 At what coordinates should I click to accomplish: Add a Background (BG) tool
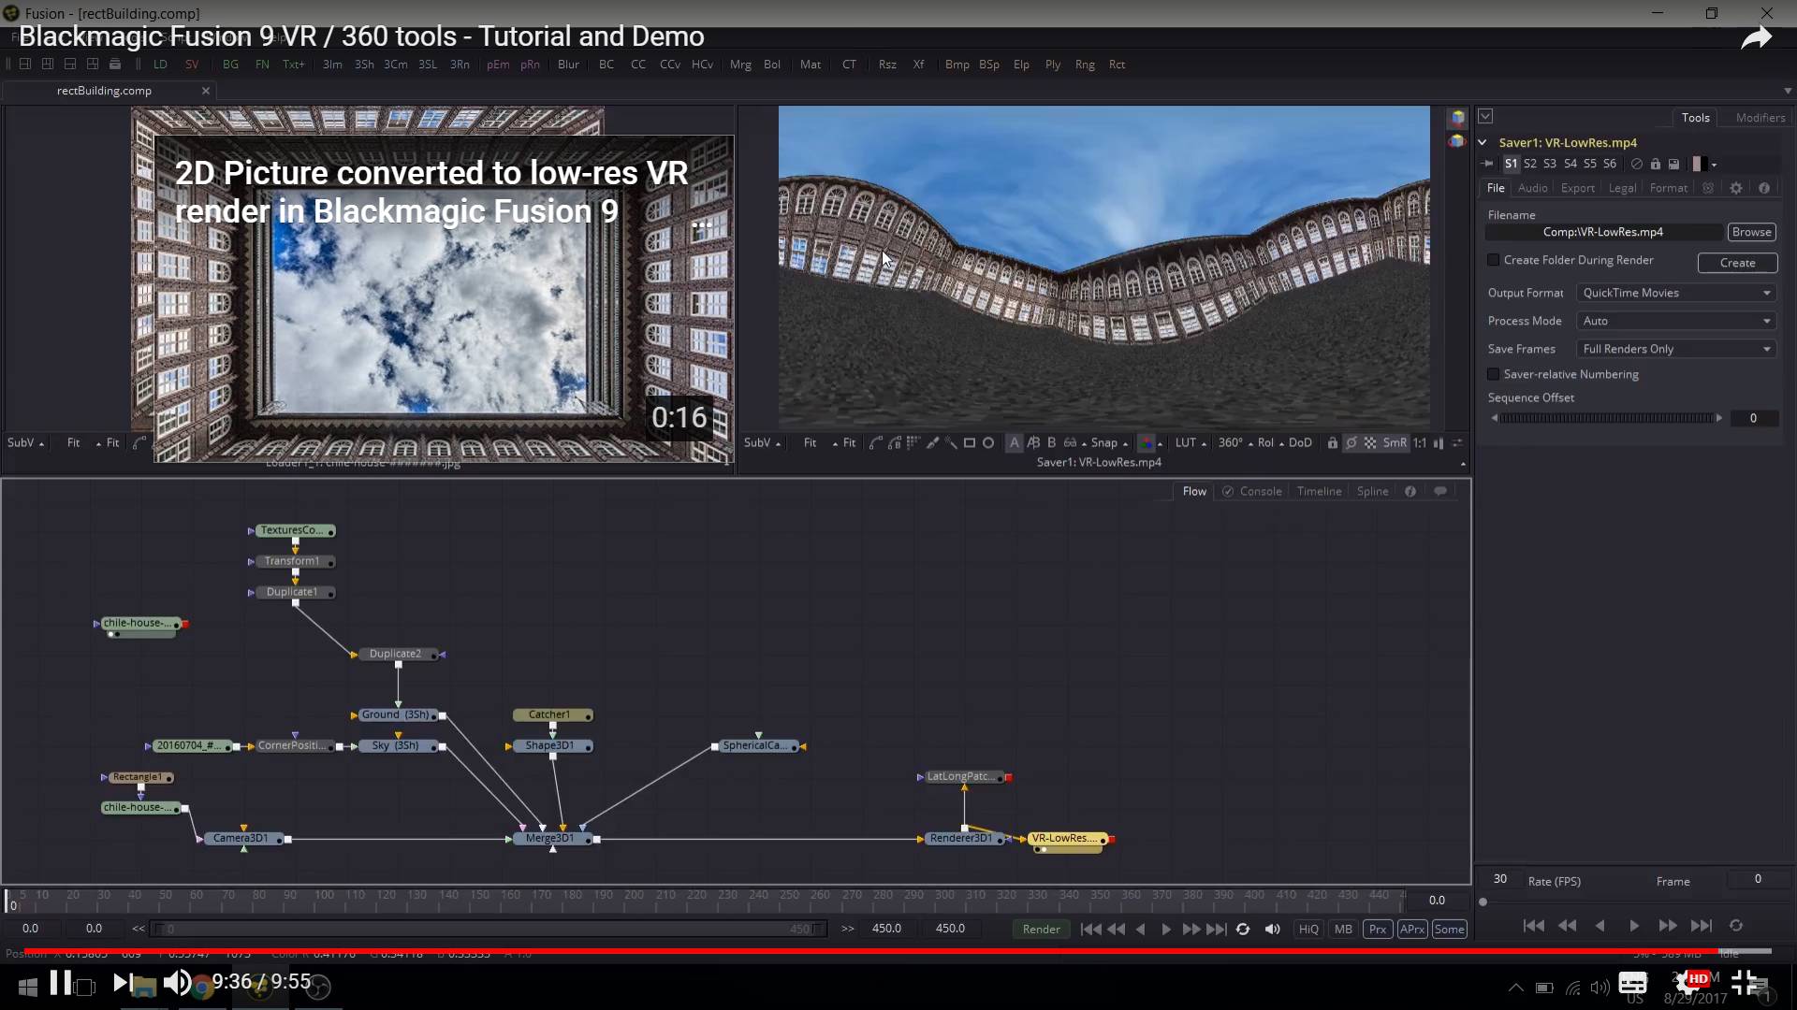point(230,65)
